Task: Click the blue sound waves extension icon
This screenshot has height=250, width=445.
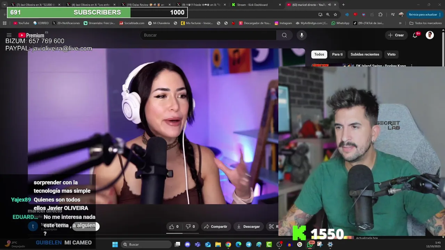Action: point(347,15)
